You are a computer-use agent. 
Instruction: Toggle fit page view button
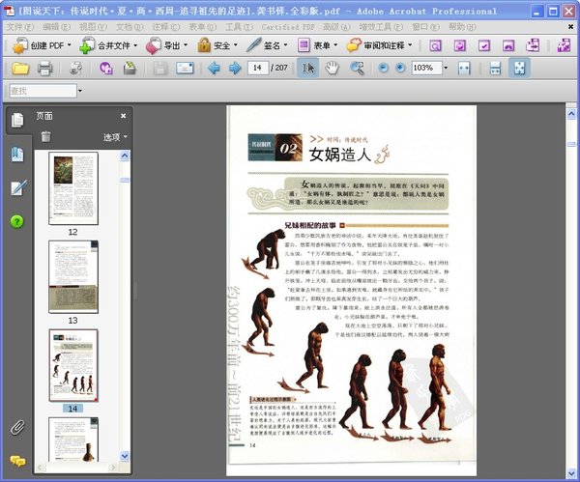coord(518,68)
